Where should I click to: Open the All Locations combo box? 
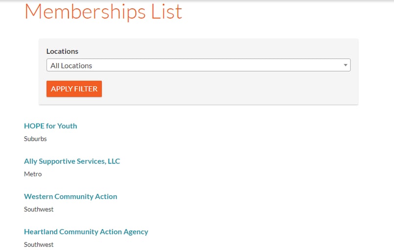click(198, 65)
